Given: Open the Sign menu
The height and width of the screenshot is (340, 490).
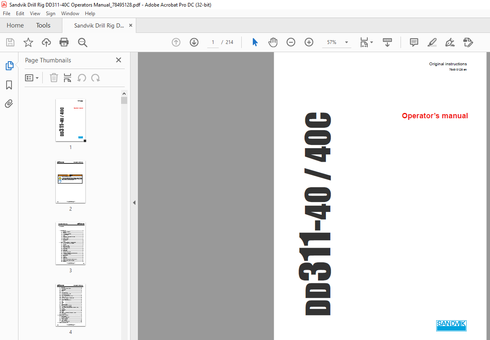Looking at the screenshot, I should (x=50, y=14).
